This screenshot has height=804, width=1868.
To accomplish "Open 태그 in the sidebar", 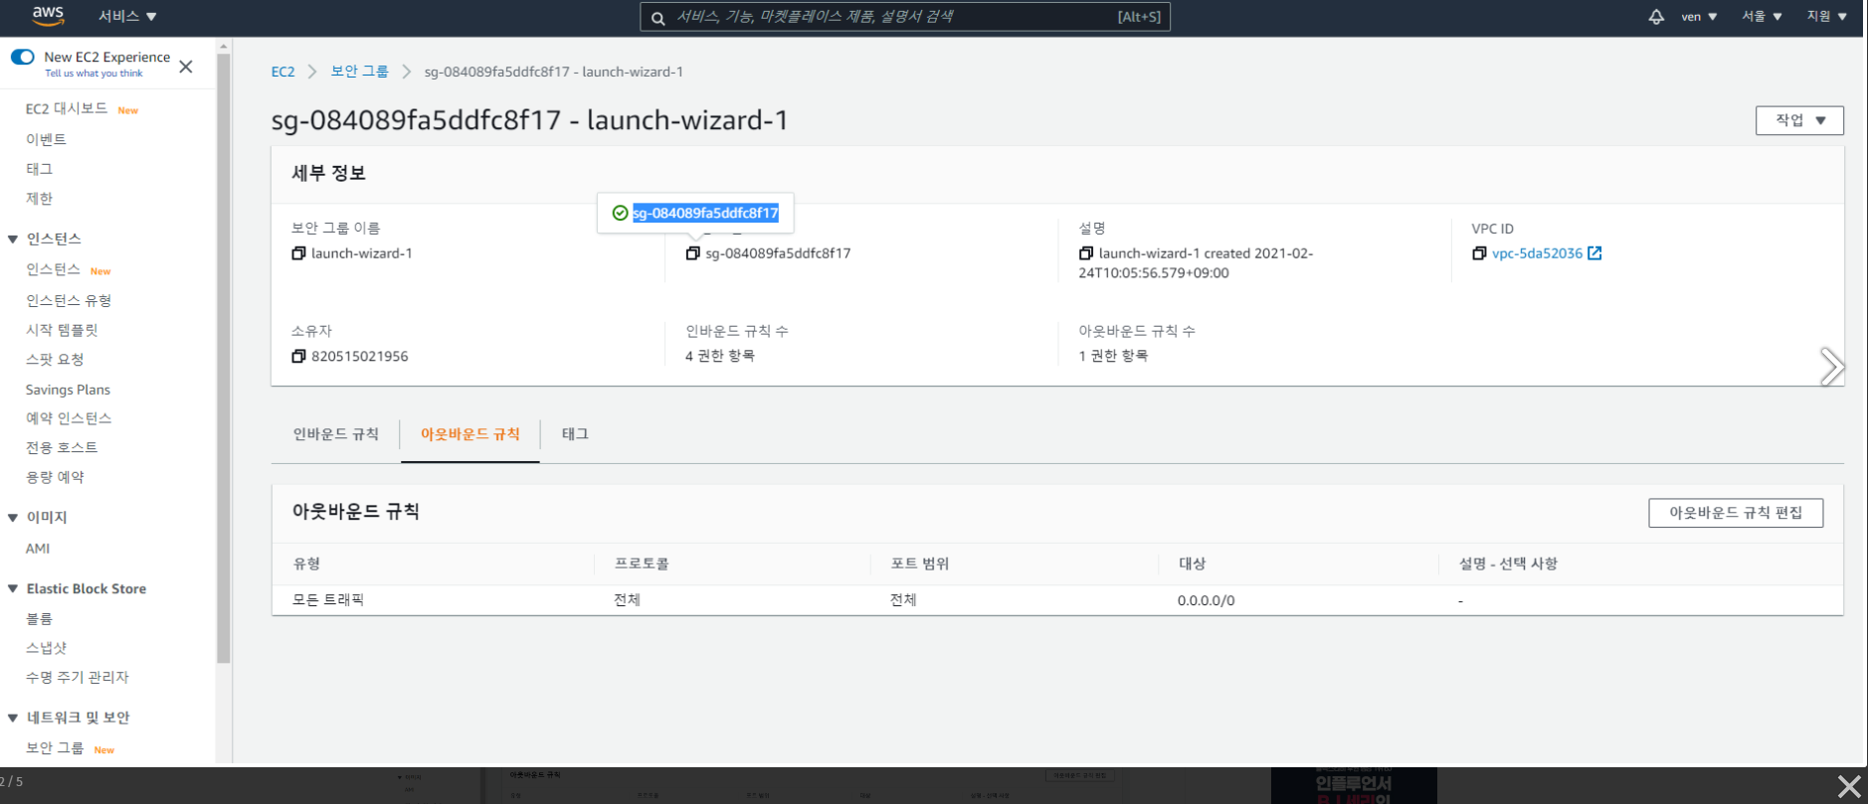I will [x=39, y=169].
